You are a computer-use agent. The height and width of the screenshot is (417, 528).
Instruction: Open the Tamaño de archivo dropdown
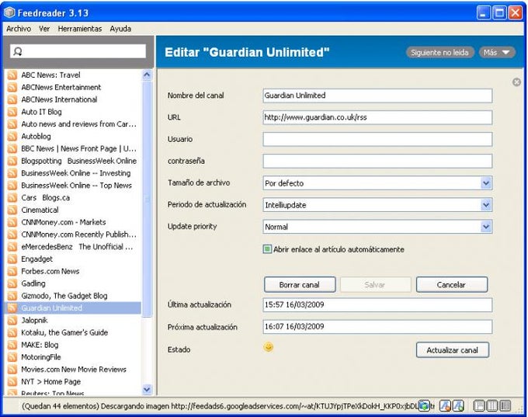(x=486, y=183)
